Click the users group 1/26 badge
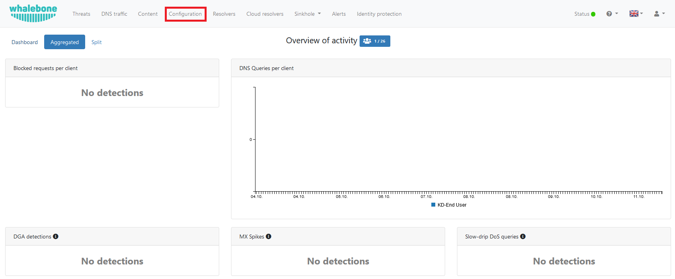This screenshot has width=675, height=279. pyautogui.click(x=375, y=41)
